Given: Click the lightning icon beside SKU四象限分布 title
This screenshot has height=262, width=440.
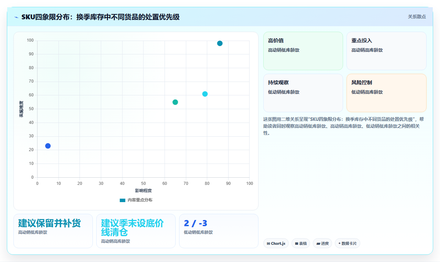Looking at the screenshot, I should [16, 17].
